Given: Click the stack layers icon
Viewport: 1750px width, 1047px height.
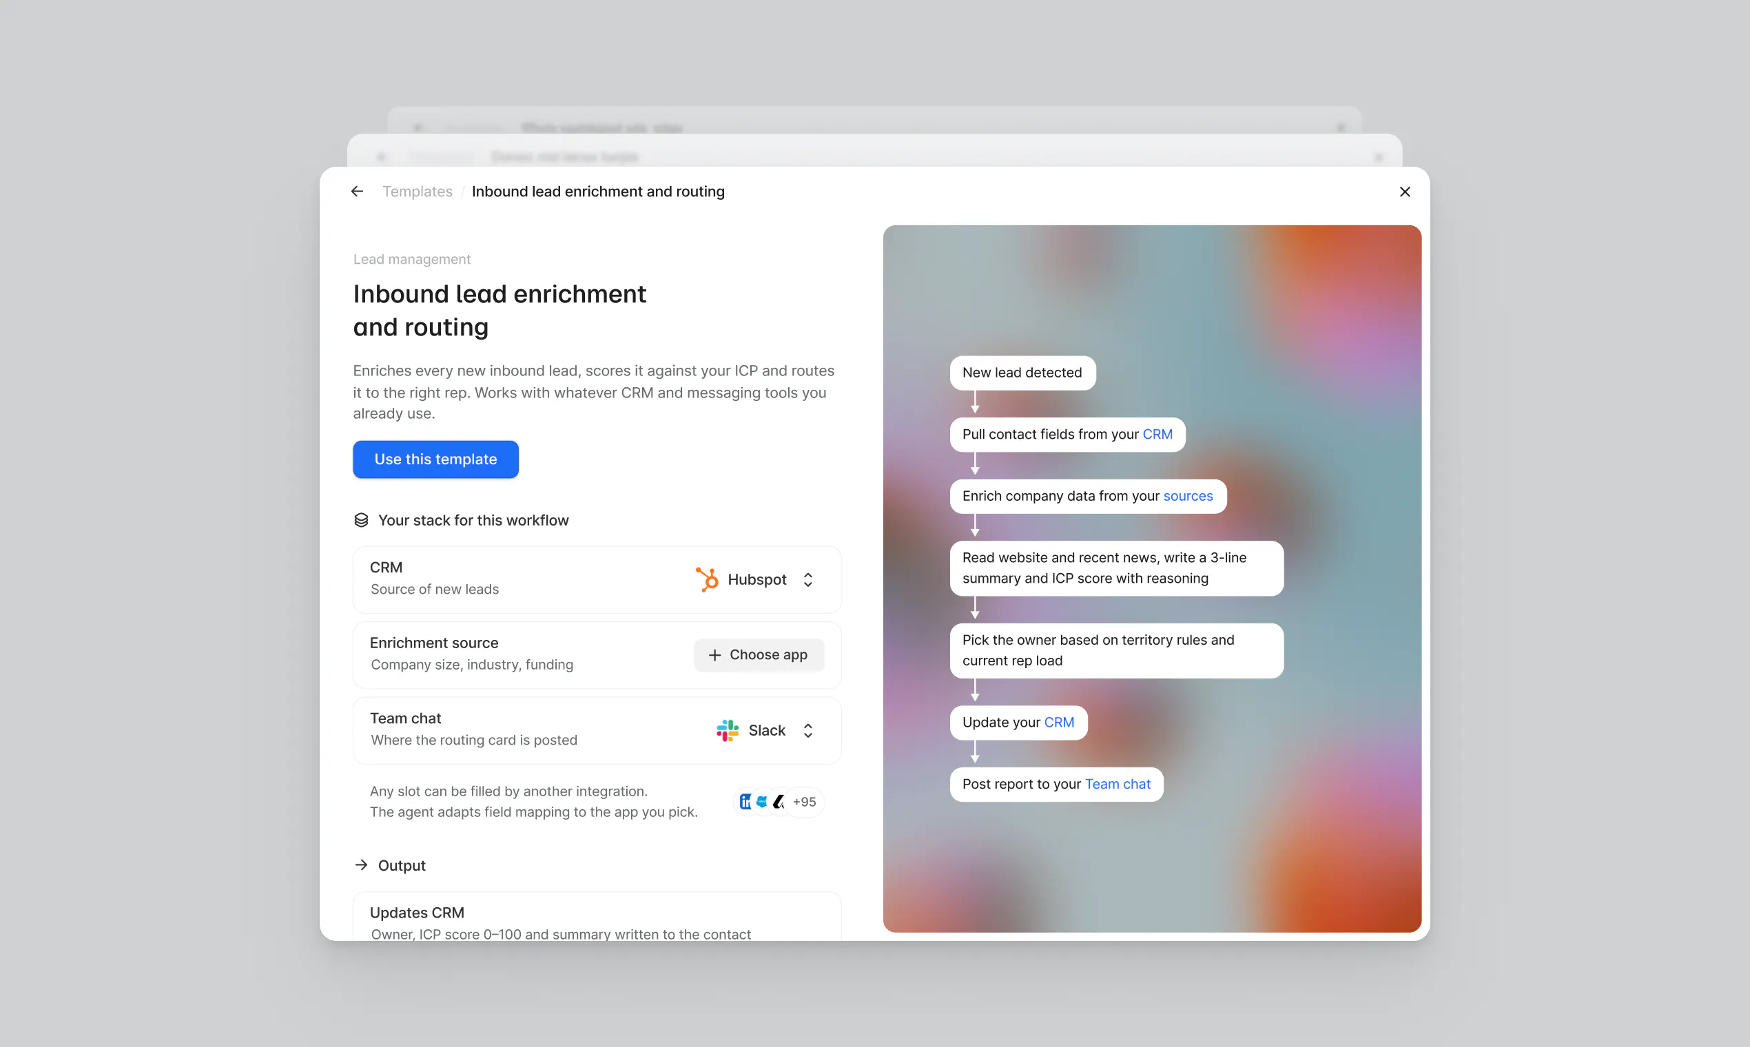Looking at the screenshot, I should pyautogui.click(x=360, y=520).
